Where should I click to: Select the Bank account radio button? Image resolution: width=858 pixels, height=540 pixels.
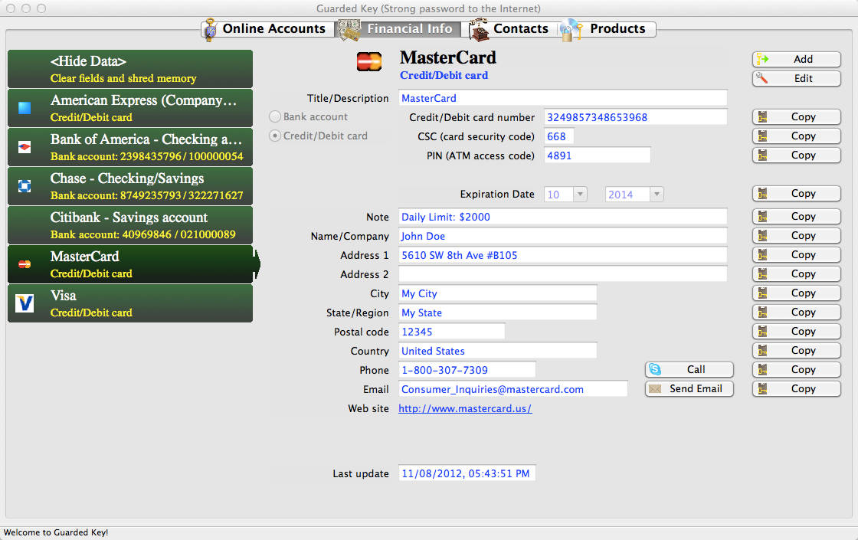[275, 116]
